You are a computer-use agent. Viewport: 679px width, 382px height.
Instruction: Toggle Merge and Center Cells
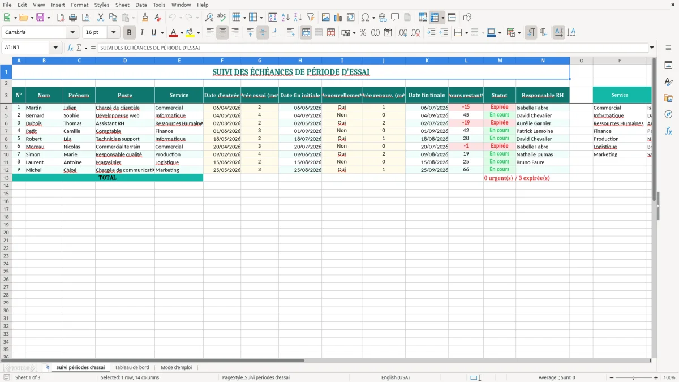click(x=306, y=33)
